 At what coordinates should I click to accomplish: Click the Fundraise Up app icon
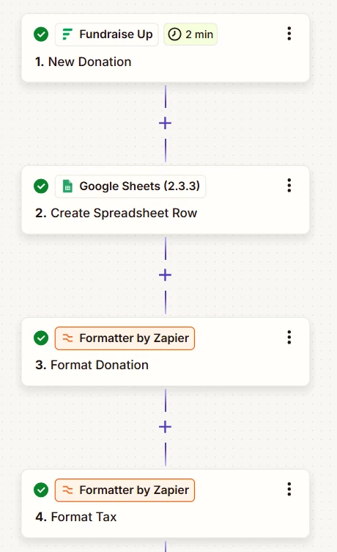tap(67, 34)
